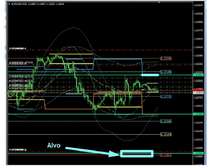This screenshot has width=208, height=166.
Task: Select the yellow 1.12194 price label
Action: [166, 134]
